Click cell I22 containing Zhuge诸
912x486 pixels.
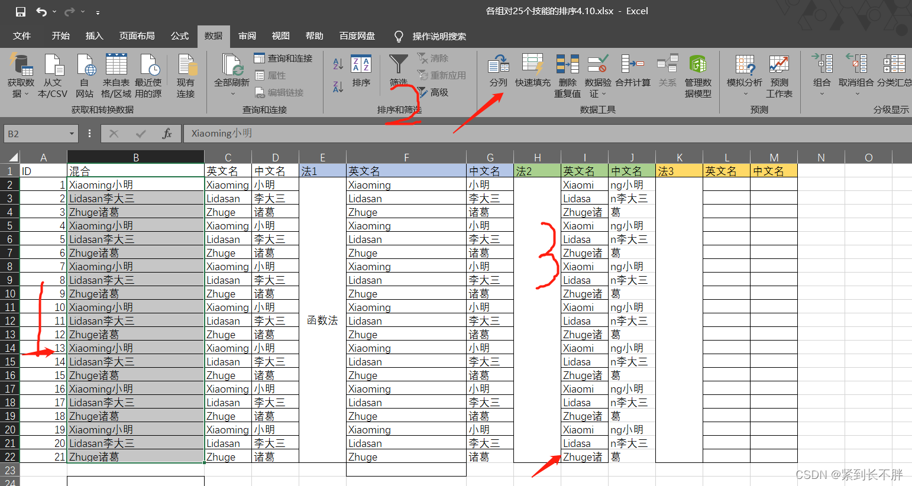[x=585, y=456]
